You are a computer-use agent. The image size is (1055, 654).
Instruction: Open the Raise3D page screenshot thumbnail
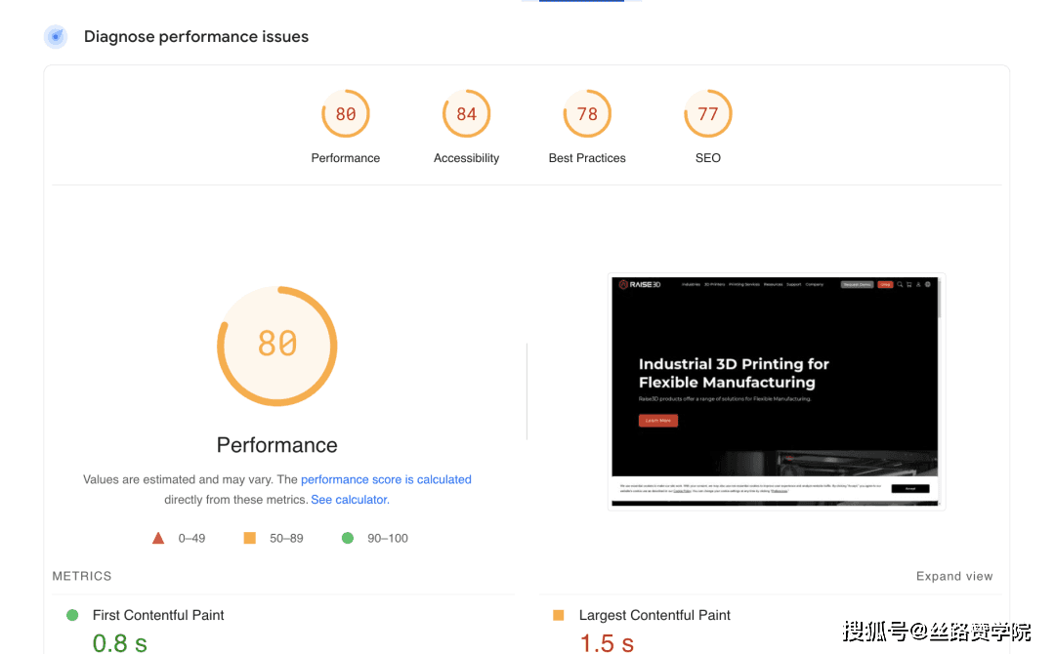(776, 391)
